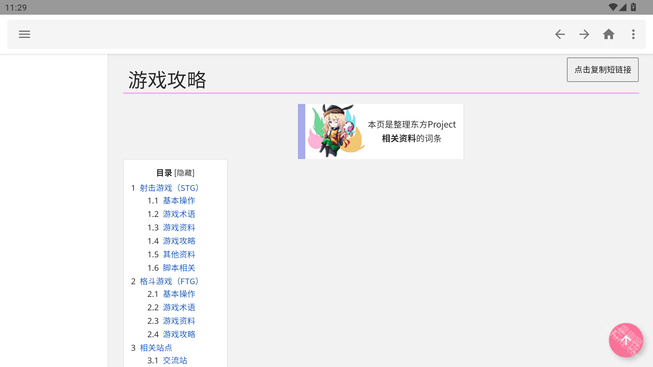Viewport: 653px width, 367px height.
Task: Navigate to section 1.6 脚本相关
Action: pyautogui.click(x=179, y=268)
